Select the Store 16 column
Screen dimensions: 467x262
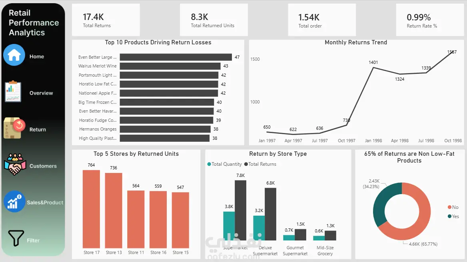point(158,220)
